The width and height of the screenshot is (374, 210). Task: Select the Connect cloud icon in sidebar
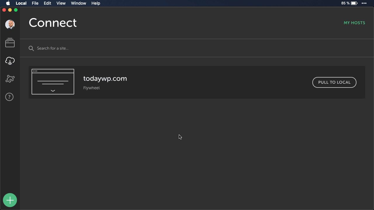pos(10,61)
